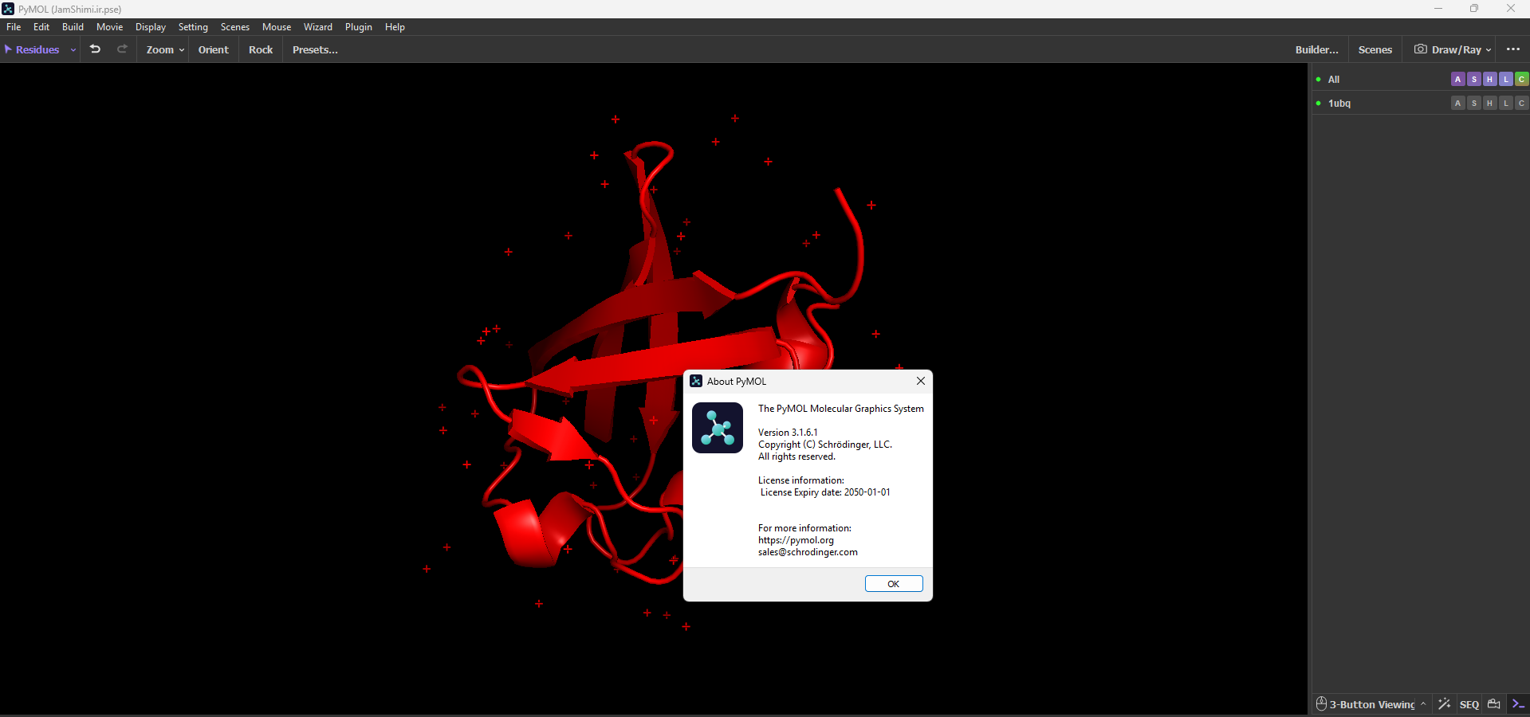This screenshot has height=717, width=1530.
Task: Click the mouse icon in the status bar
Action: click(1321, 704)
